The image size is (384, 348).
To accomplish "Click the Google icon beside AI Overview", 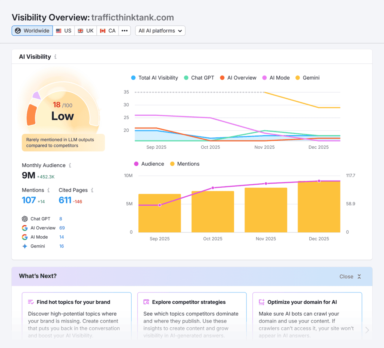I will coord(25,228).
